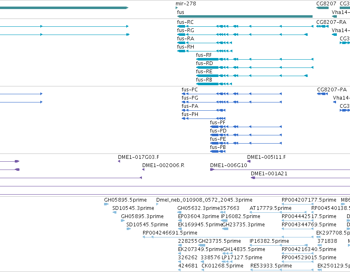The width and height of the screenshot is (350, 272).
Task: Select RP004344769.5prime EST label
Action: pyautogui.click(x=309, y=225)
